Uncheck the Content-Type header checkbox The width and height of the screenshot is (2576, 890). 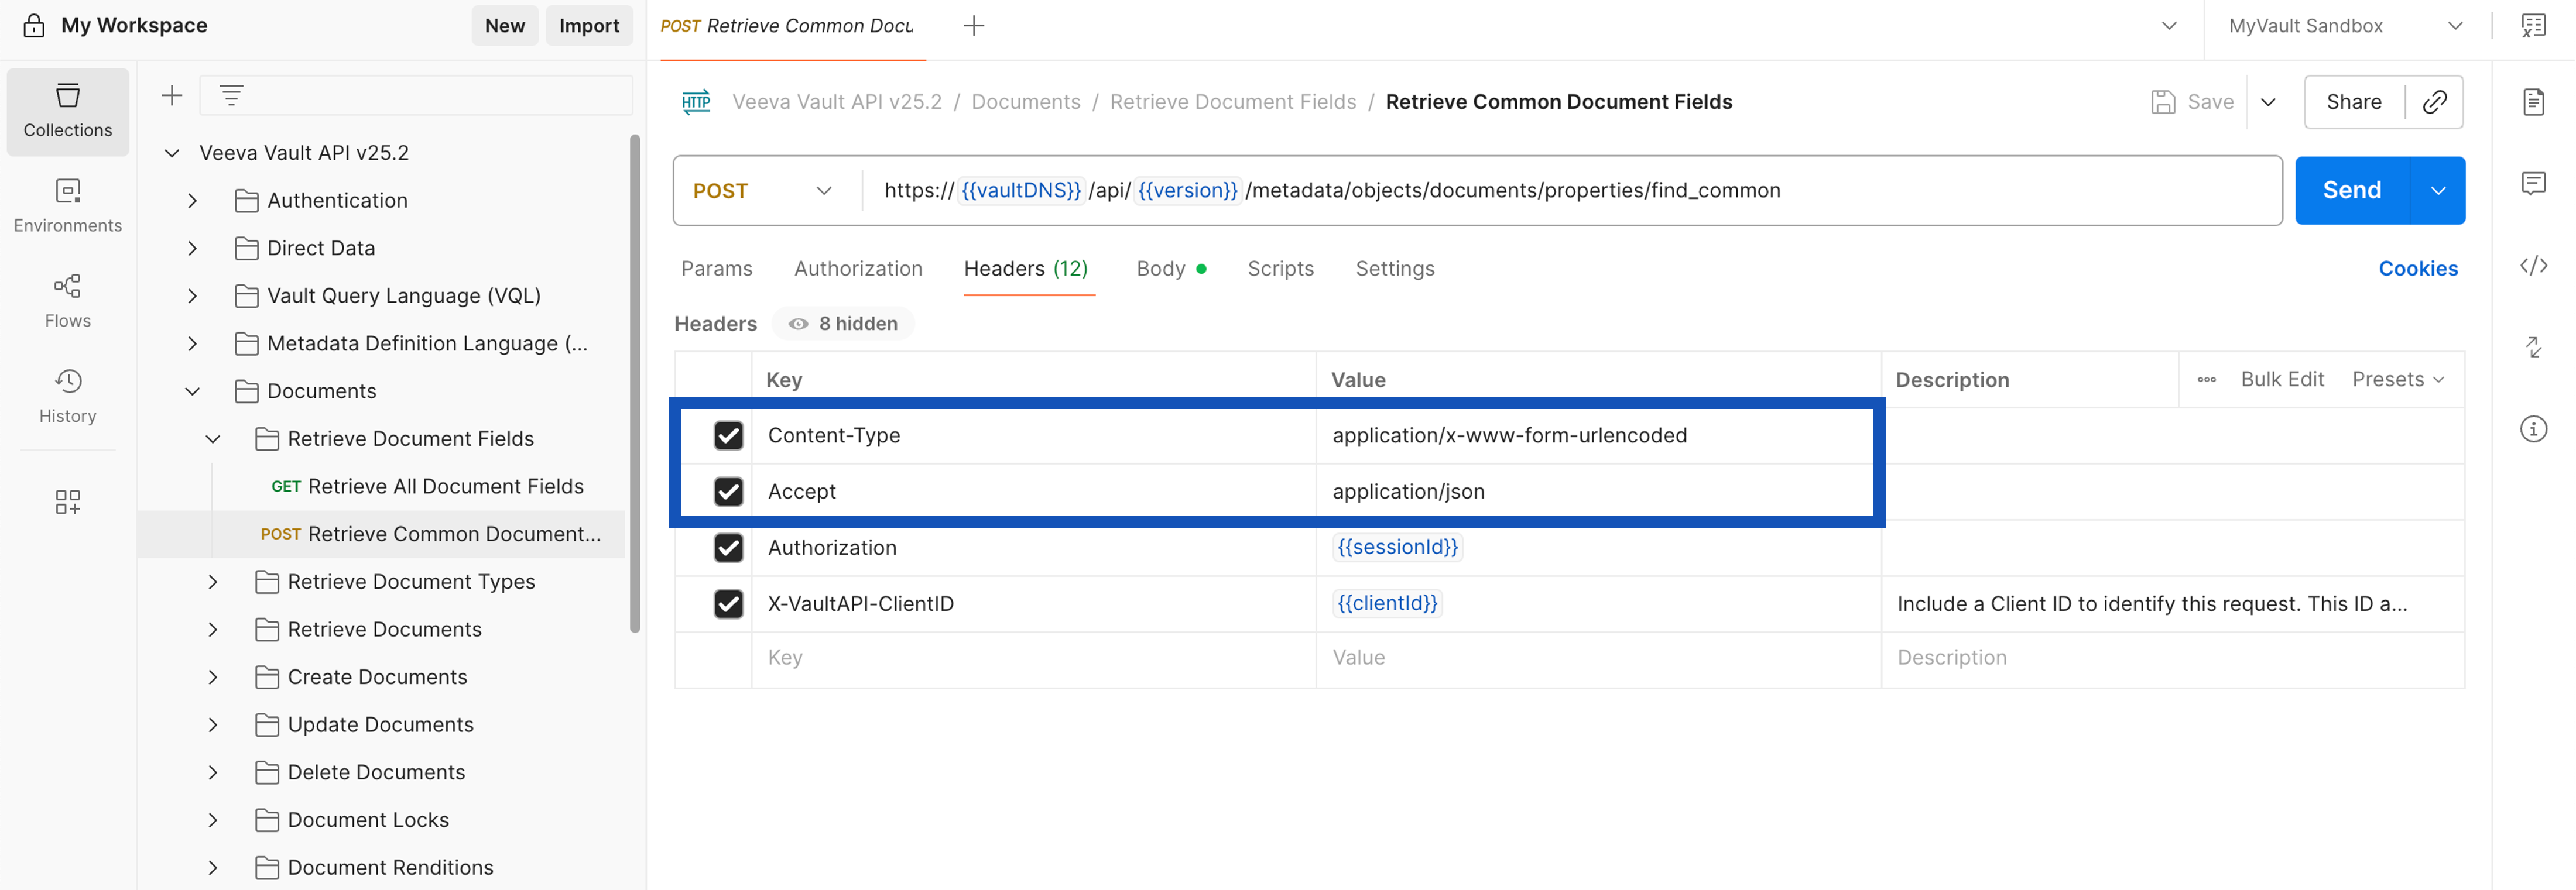728,436
